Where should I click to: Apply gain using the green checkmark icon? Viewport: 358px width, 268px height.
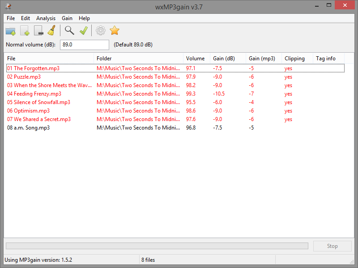tap(83, 30)
